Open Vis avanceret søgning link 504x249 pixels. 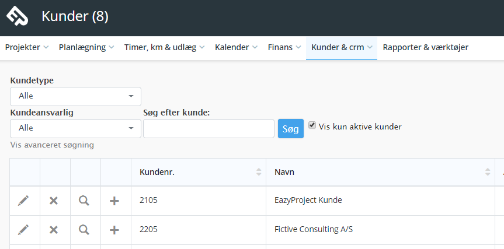tap(52, 145)
